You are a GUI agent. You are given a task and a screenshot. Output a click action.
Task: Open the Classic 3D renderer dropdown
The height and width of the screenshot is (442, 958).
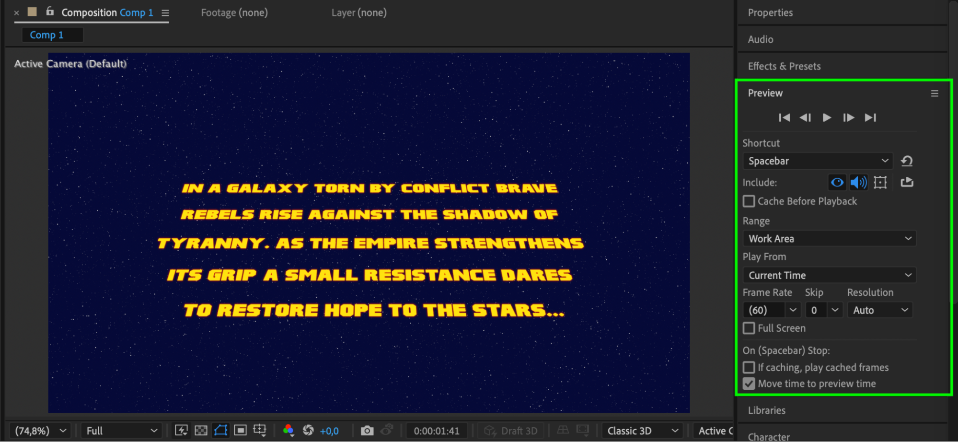(642, 431)
